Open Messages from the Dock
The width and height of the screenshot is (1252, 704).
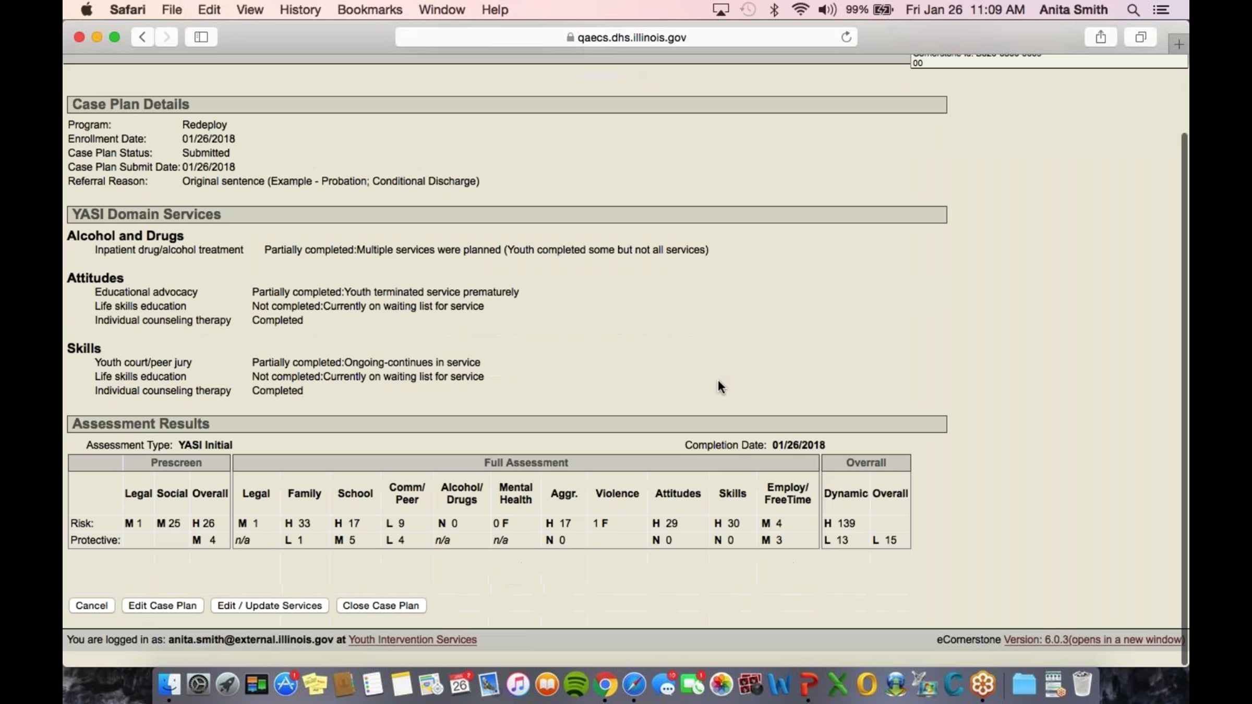click(664, 684)
